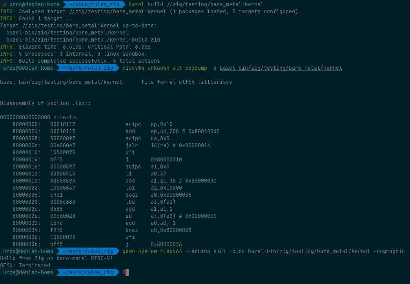
Task: Click the 'jalr 14(ra)' instruction
Action: (x=147, y=145)
